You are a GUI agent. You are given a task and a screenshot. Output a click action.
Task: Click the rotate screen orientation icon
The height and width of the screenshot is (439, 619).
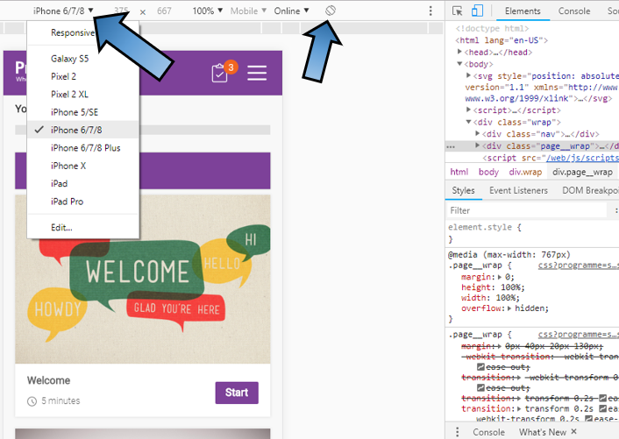click(331, 11)
